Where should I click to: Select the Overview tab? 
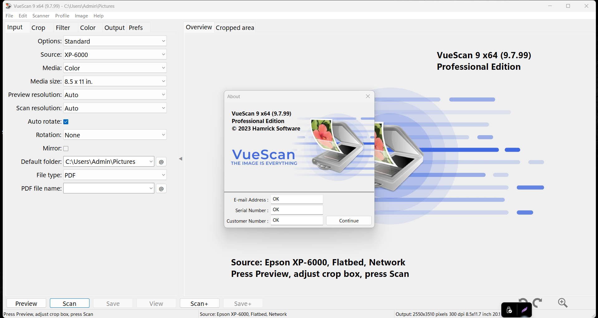(x=199, y=27)
